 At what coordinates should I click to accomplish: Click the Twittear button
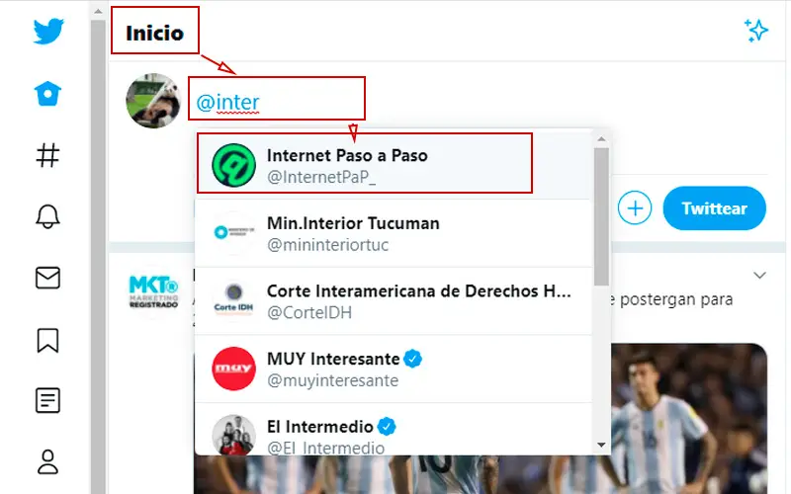(714, 208)
